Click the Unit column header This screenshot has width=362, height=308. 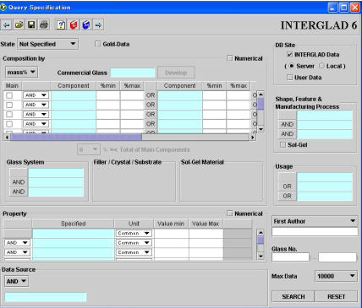(134, 224)
